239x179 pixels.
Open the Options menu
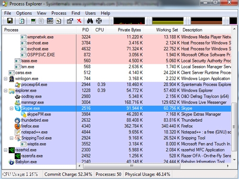[x=24, y=13]
